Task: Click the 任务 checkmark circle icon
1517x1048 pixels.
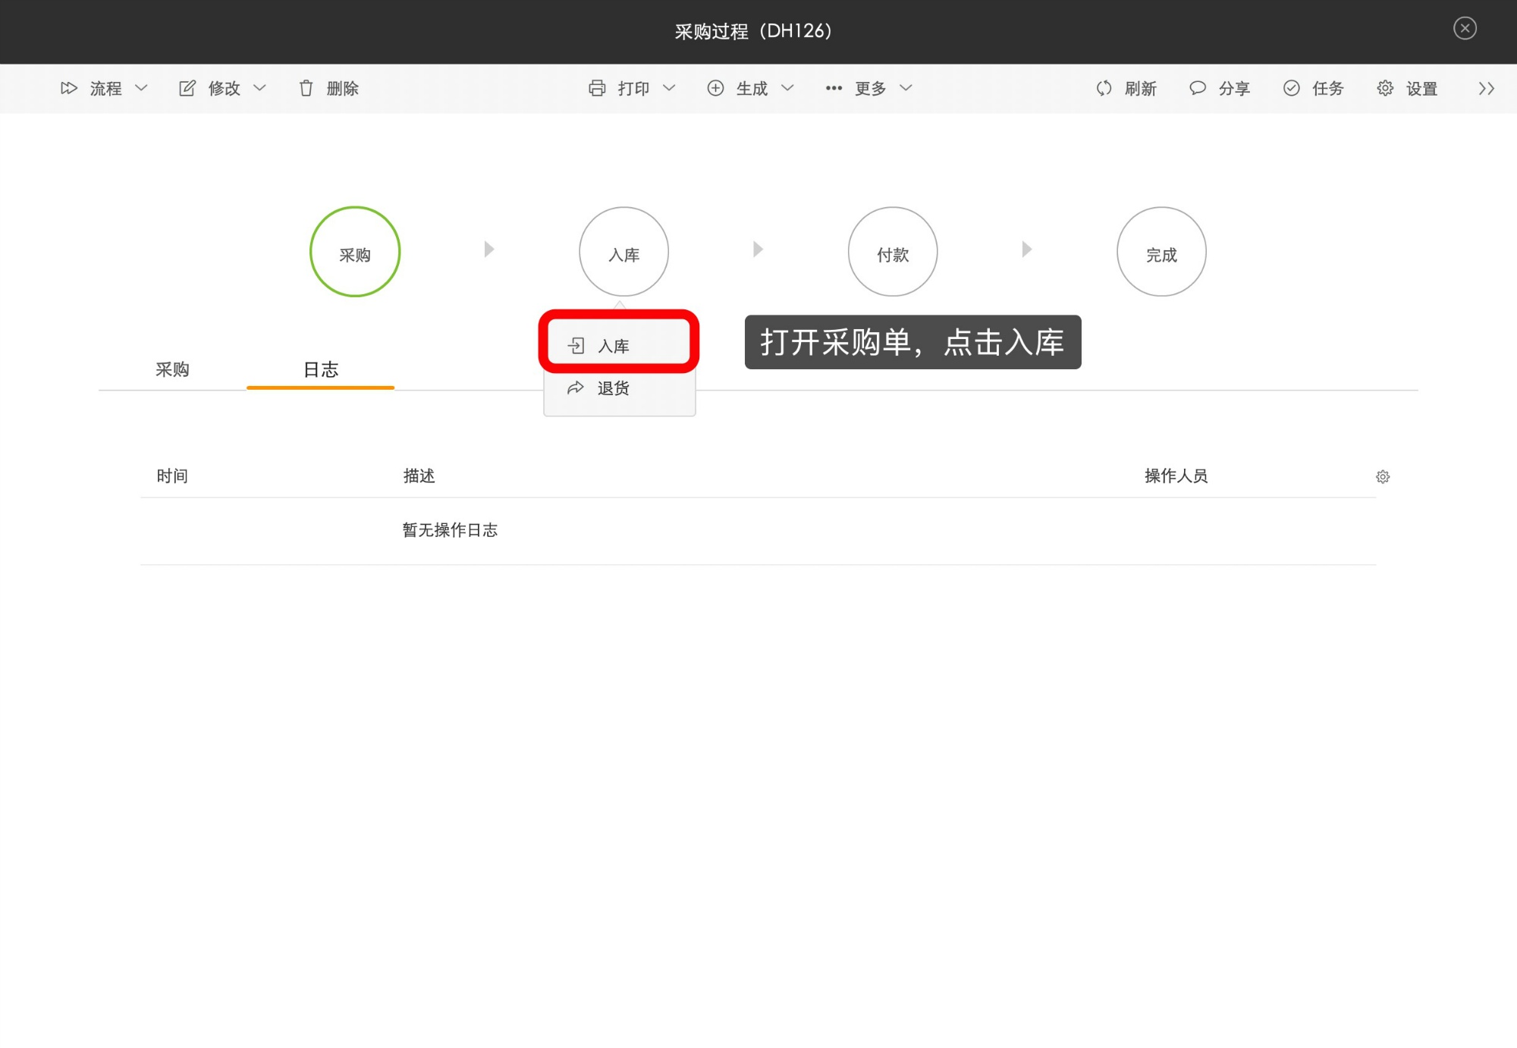Action: click(x=1291, y=88)
